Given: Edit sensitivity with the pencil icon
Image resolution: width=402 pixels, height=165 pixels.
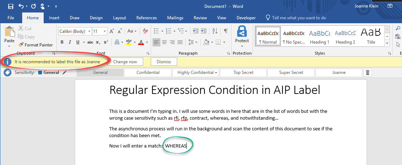Looking at the screenshot, I should pos(64,72).
